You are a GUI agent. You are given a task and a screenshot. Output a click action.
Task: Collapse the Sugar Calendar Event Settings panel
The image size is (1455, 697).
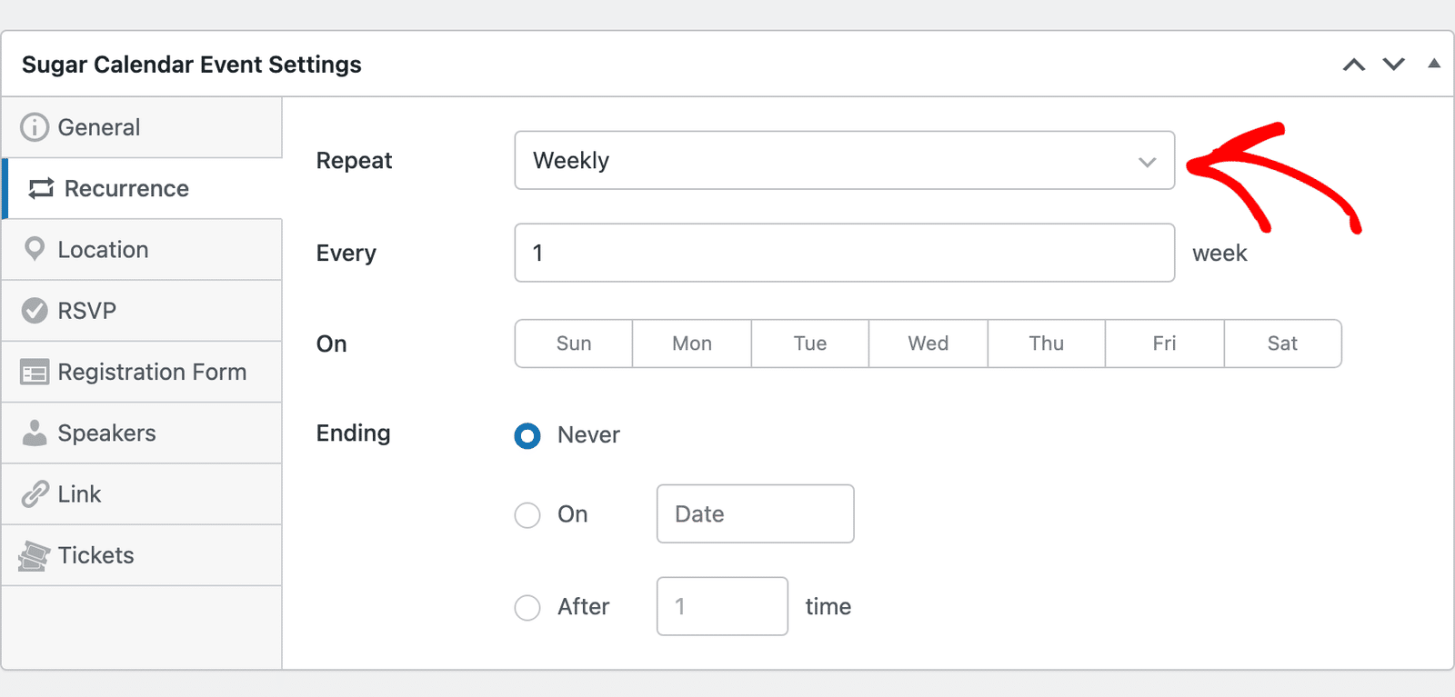click(x=1434, y=64)
